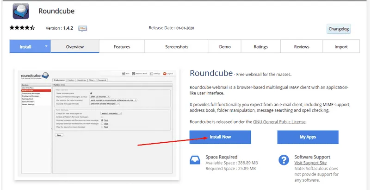
Task: Click the Software Support question mark icon
Action: coord(284,160)
